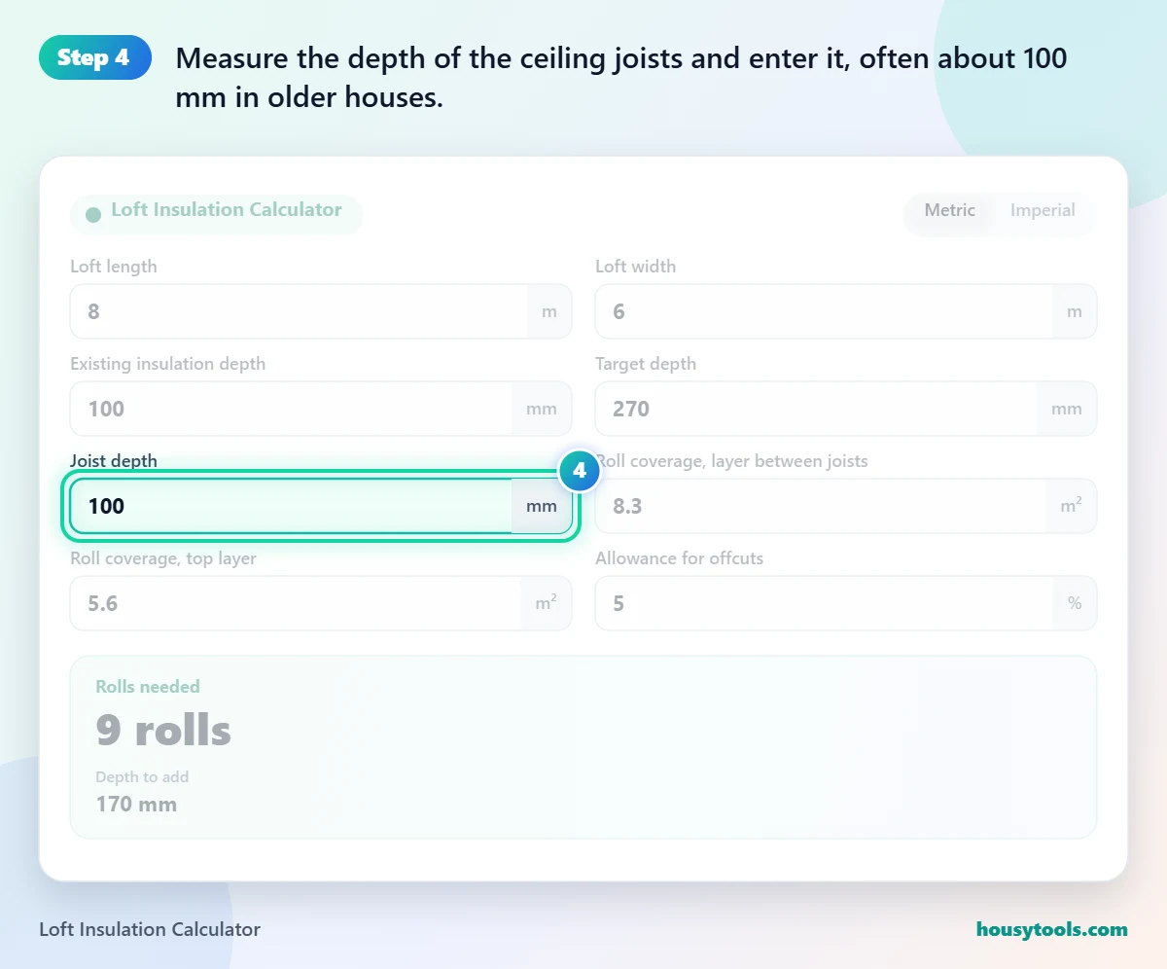Click the mm unit beside Target depth
Screen dimensions: 1167x969
[x=1067, y=409]
